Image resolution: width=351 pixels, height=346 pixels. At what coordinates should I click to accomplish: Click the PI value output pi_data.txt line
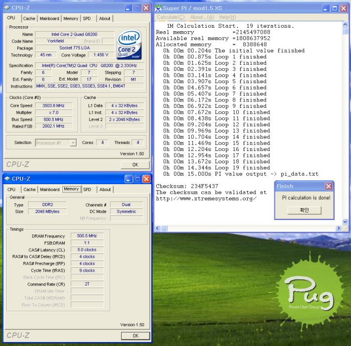[x=241, y=174]
